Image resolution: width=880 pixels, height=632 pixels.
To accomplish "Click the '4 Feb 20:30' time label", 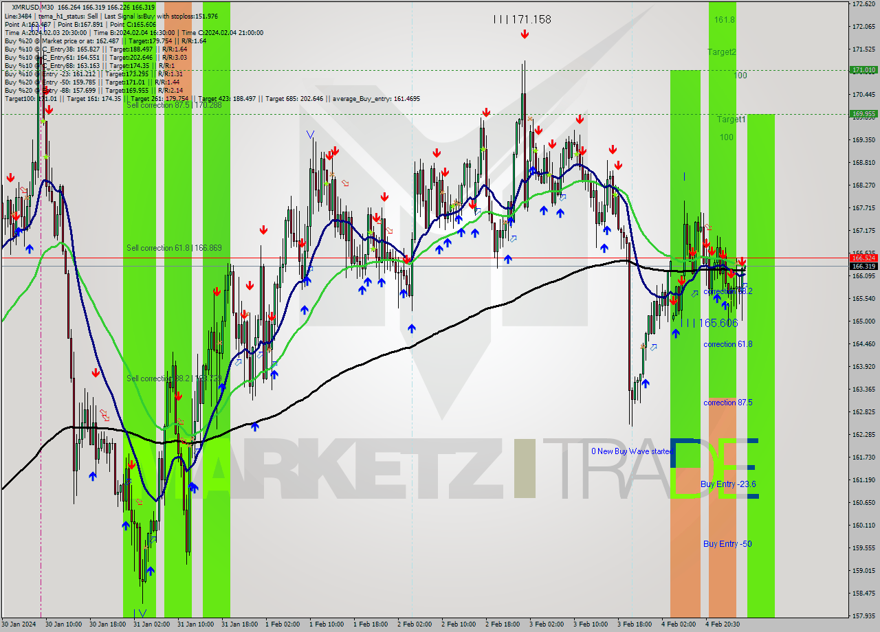I will (x=723, y=624).
